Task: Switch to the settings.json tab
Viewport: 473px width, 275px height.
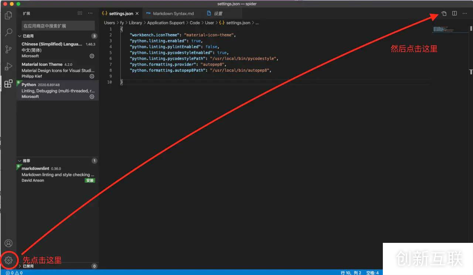Action: click(120, 14)
